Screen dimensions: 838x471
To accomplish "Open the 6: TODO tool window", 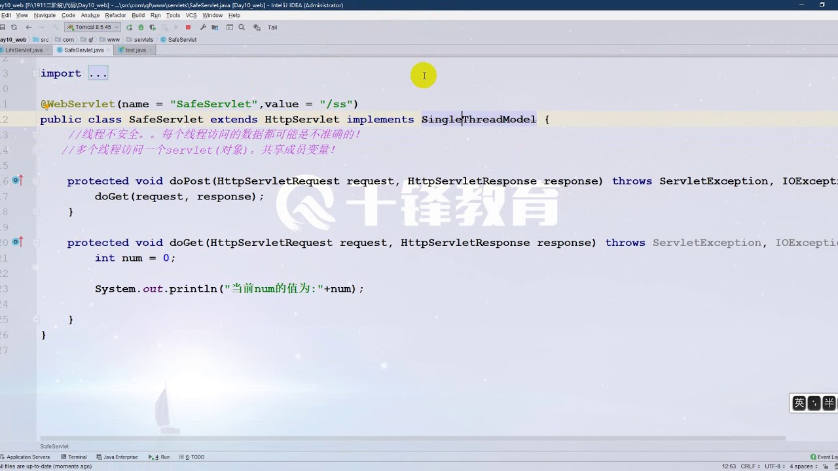I will coord(192,457).
